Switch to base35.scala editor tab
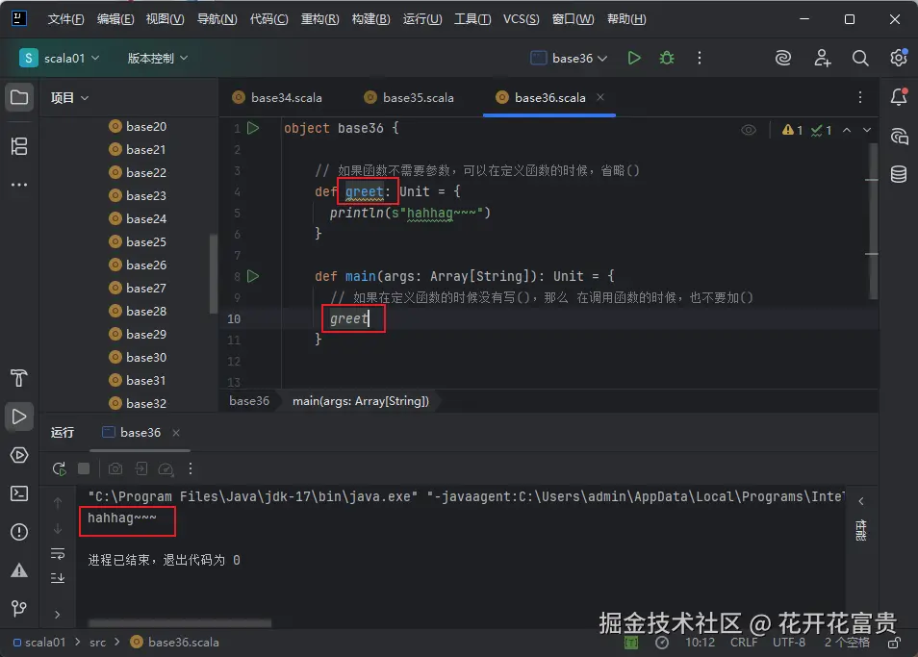The width and height of the screenshot is (918, 657). click(x=409, y=98)
